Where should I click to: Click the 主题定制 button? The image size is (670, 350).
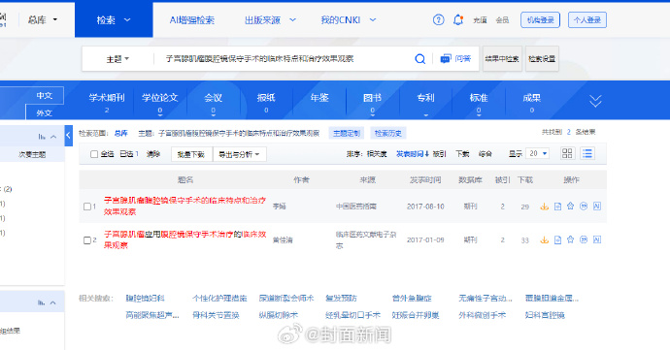pos(347,133)
